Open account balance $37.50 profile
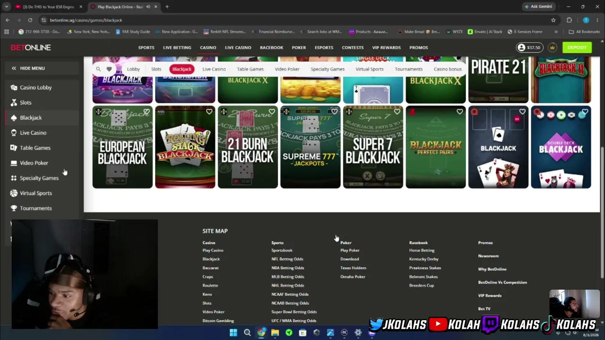The height and width of the screenshot is (340, 605). point(529,48)
